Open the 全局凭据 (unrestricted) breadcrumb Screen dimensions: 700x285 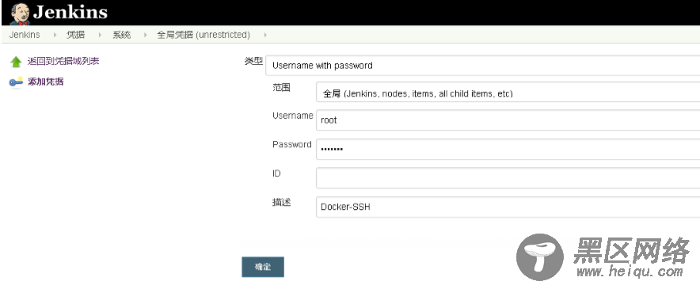204,35
